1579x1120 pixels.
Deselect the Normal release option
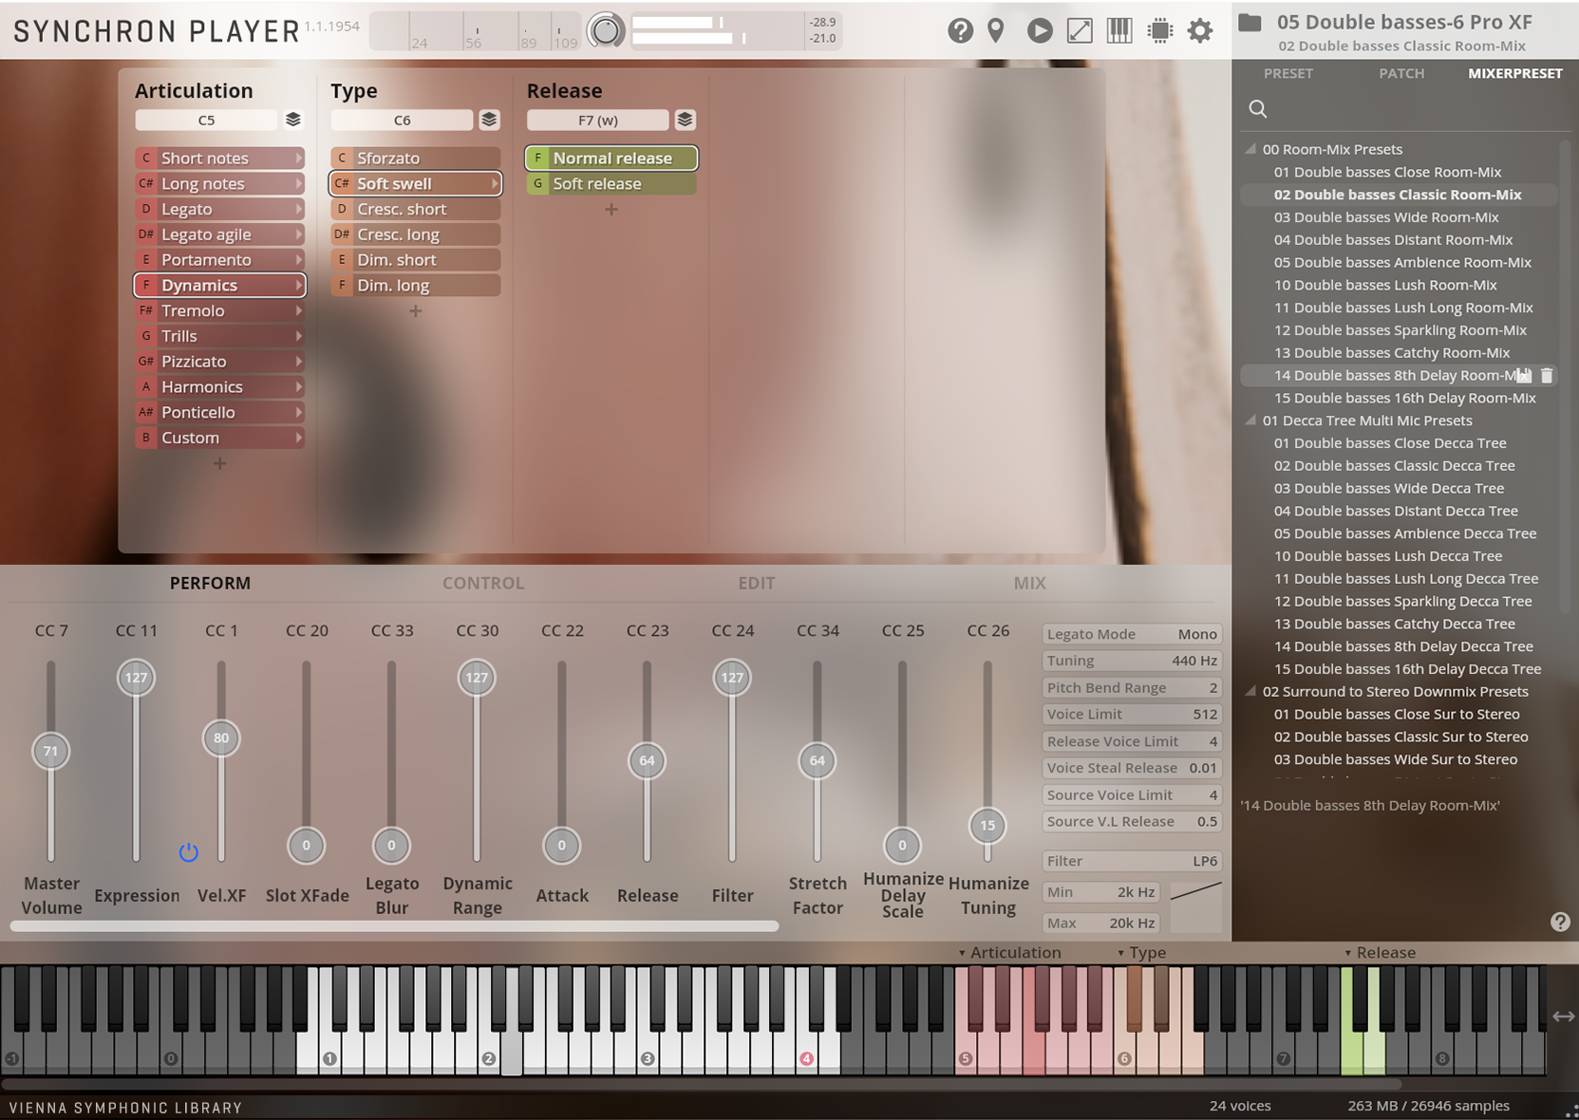click(x=611, y=158)
